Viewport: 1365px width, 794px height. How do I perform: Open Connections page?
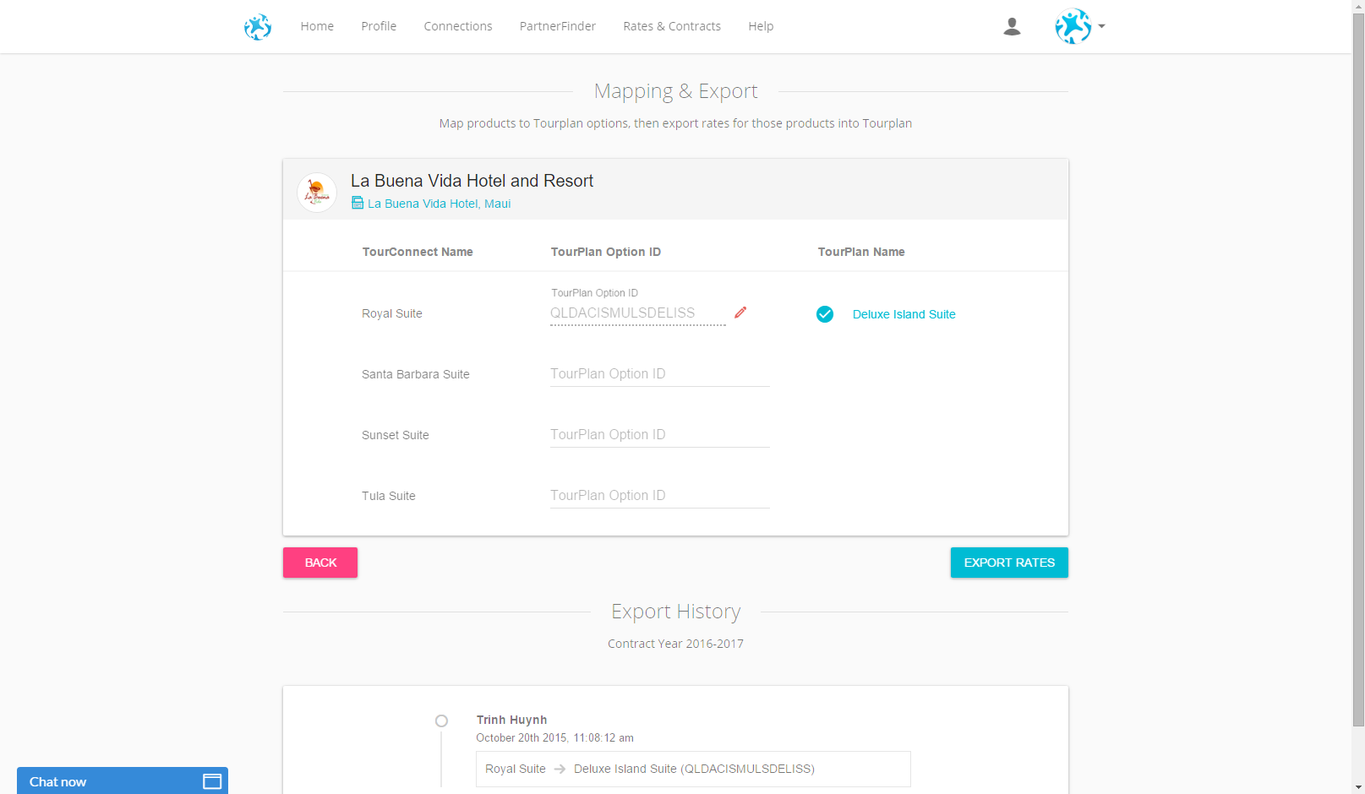click(458, 26)
